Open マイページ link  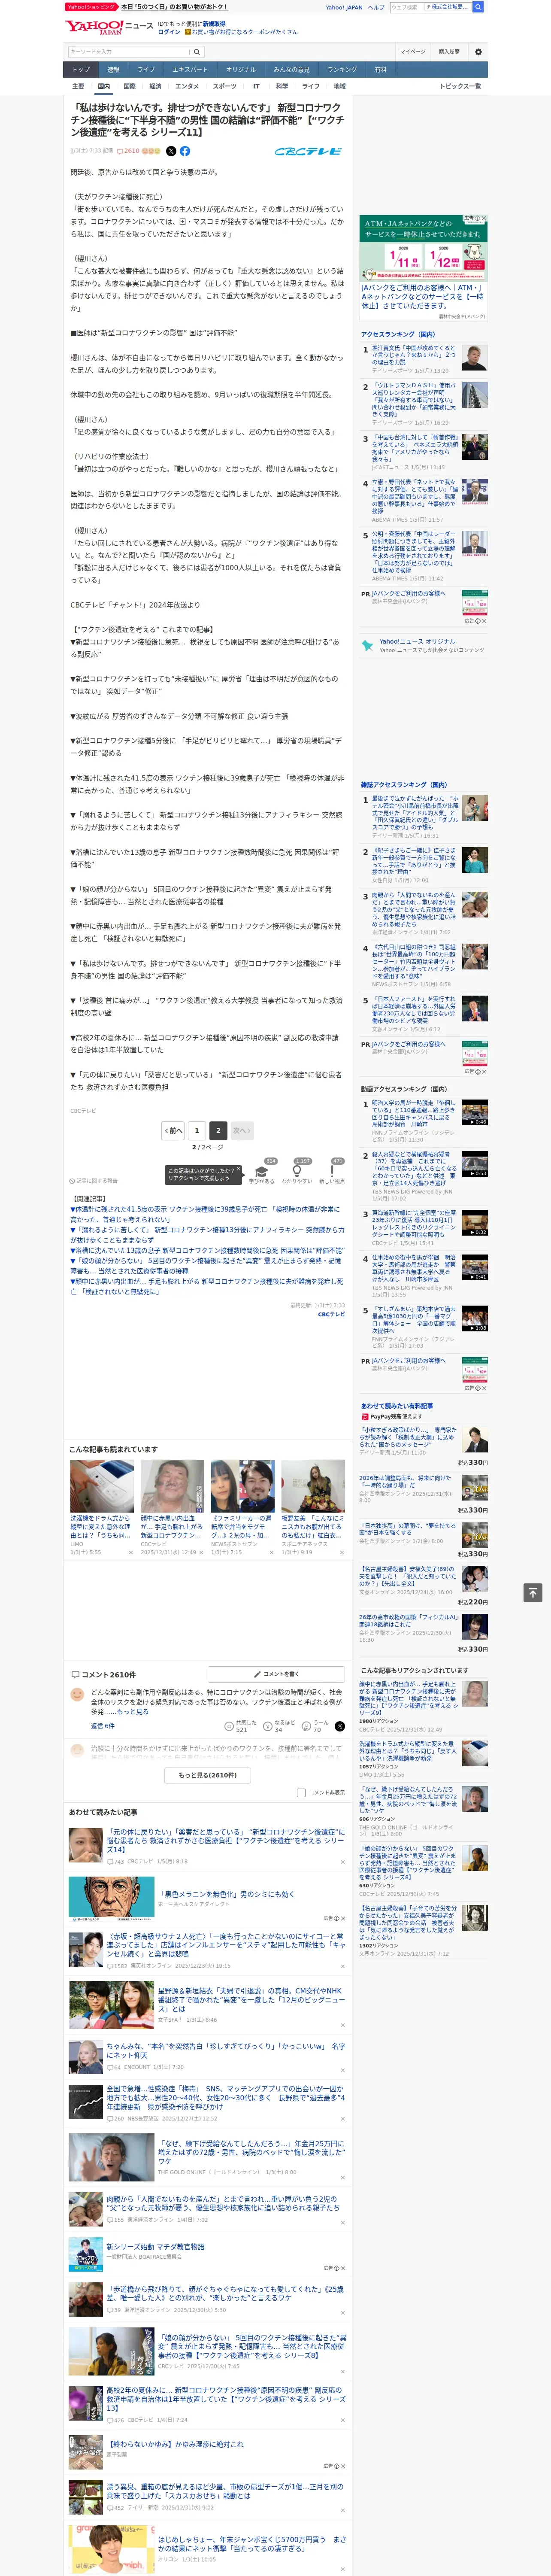[x=412, y=52]
